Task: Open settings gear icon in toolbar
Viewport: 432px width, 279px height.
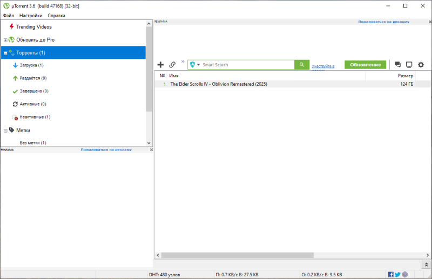Action: 421,65
